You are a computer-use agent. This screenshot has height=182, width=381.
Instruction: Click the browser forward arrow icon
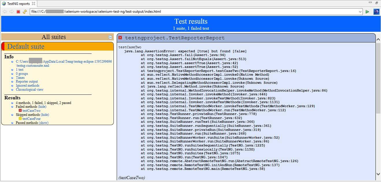12,12
